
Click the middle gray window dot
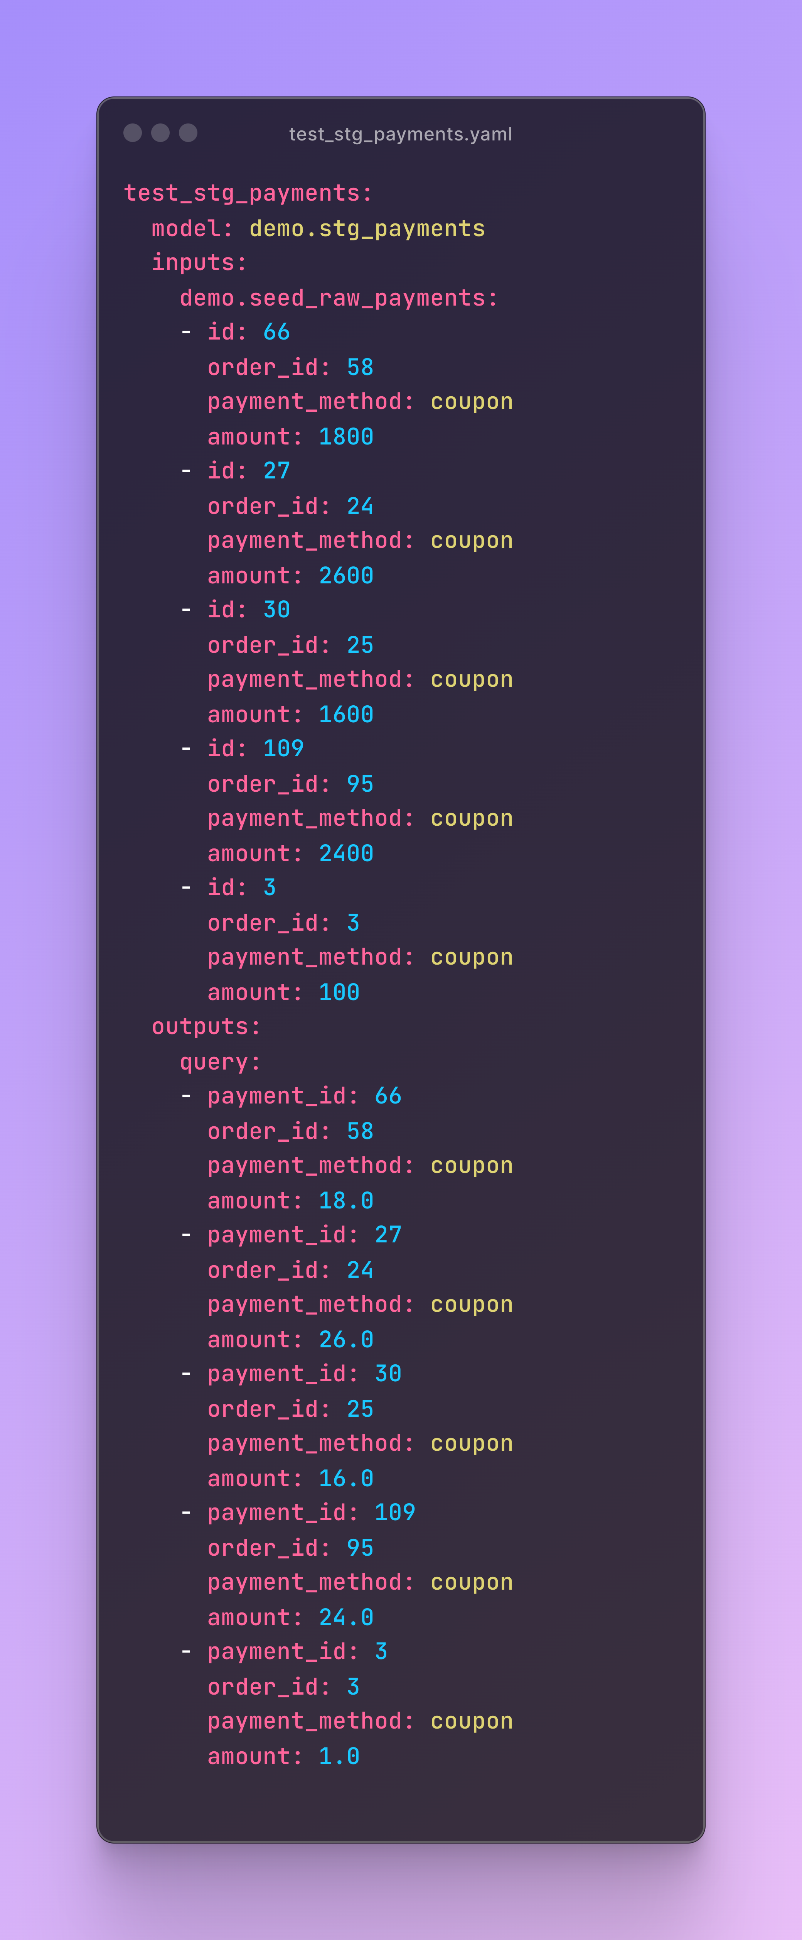coord(160,133)
